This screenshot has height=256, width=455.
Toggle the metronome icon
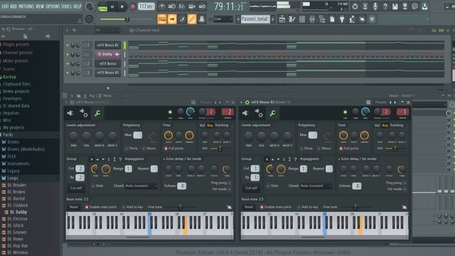[x=162, y=6]
